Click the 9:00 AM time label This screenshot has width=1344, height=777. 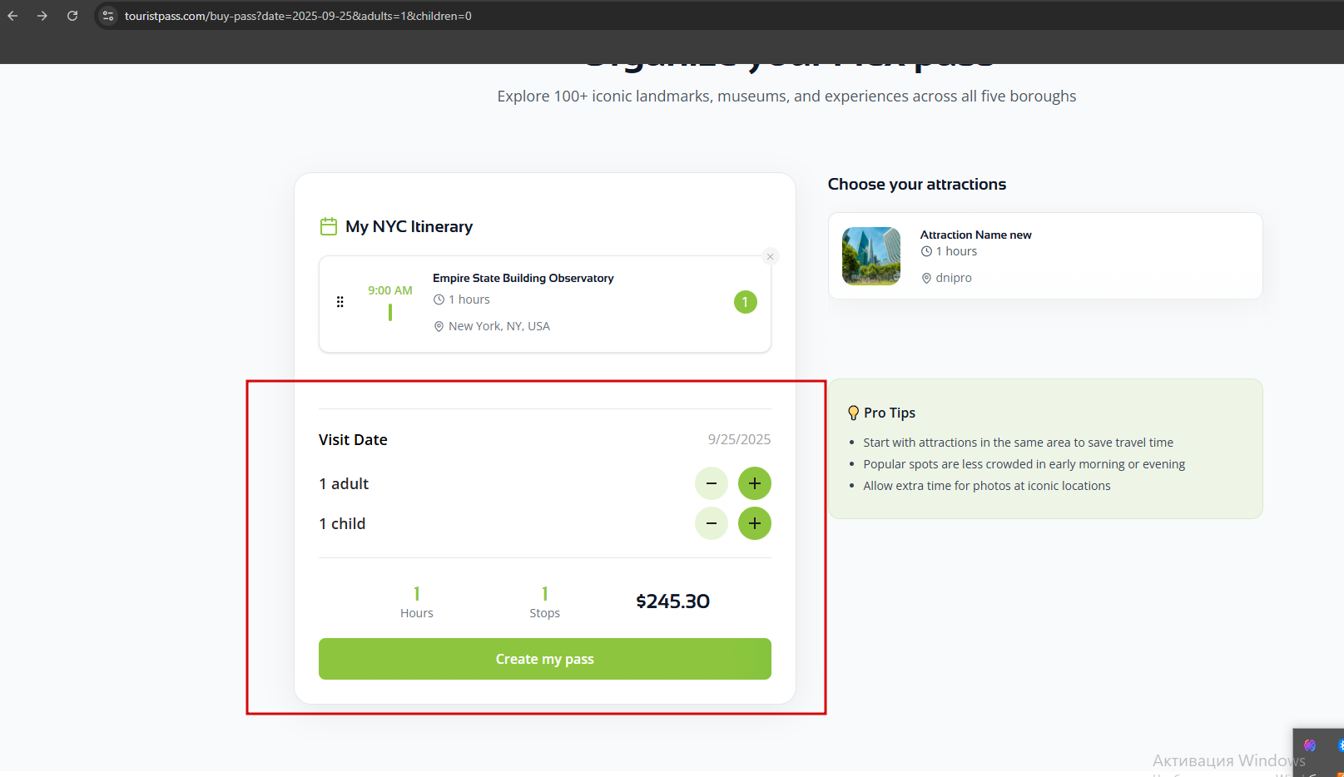tap(390, 290)
